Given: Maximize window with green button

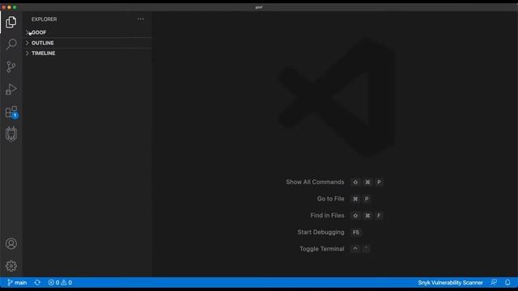Looking at the screenshot, I should [15, 7].
